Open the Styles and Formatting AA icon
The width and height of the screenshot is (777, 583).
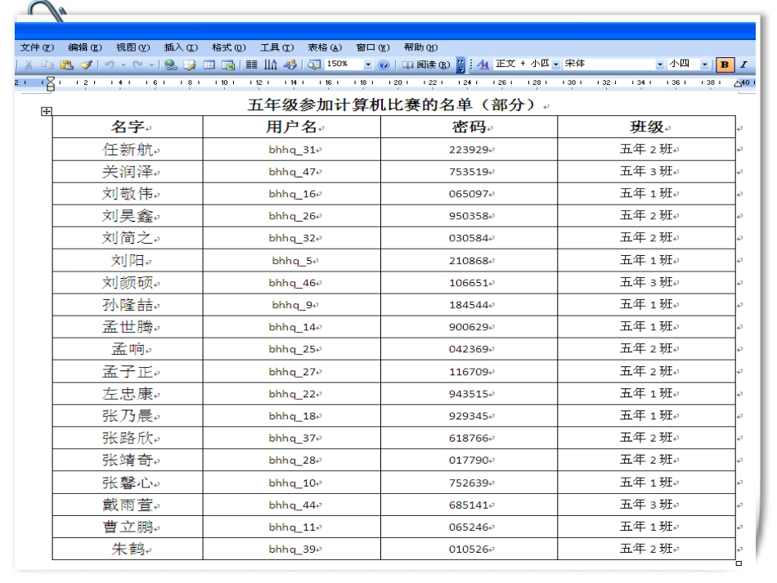click(x=483, y=65)
